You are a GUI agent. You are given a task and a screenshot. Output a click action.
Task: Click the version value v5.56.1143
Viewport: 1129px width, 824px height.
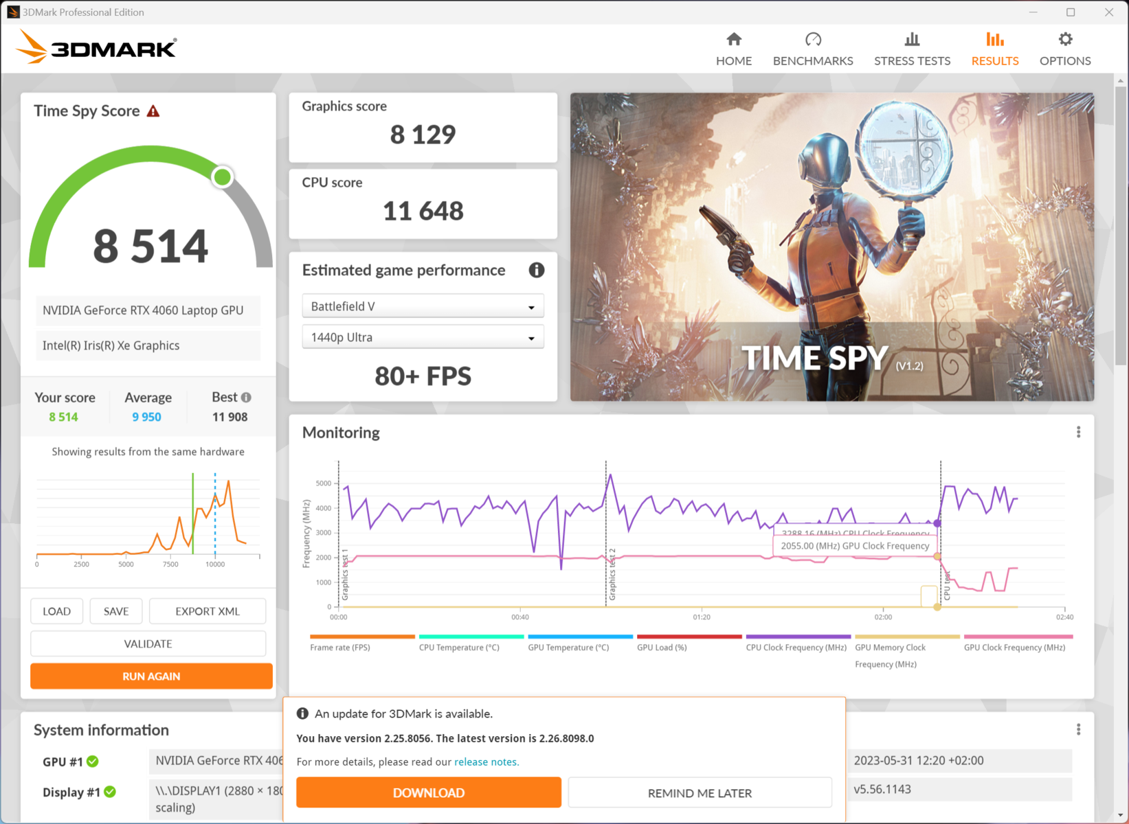[960, 789]
